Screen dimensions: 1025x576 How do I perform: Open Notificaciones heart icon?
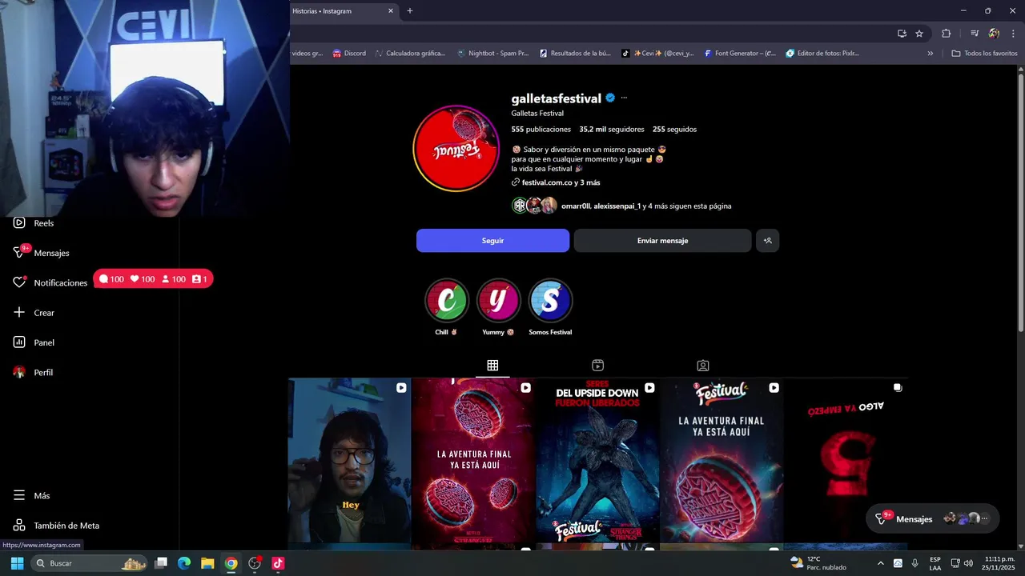coord(19,282)
